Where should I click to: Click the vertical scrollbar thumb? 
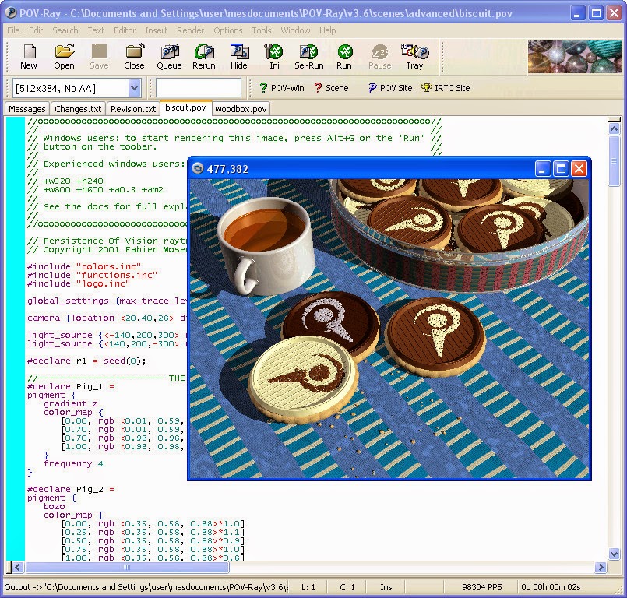(x=615, y=160)
